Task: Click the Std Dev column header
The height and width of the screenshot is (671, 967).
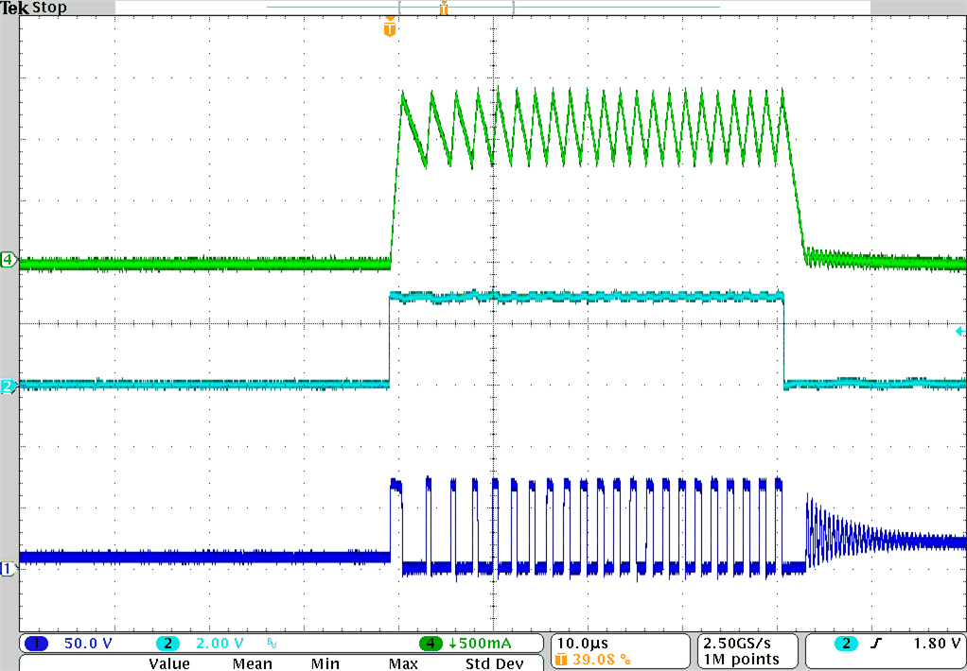Action: 494,663
